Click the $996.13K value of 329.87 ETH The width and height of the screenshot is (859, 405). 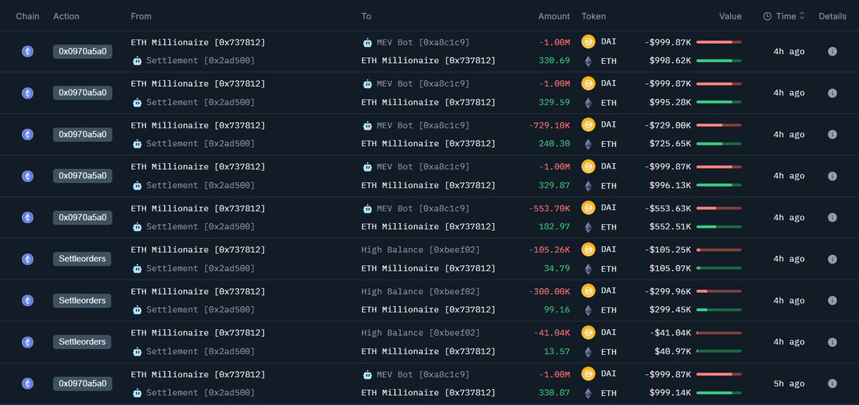point(670,186)
